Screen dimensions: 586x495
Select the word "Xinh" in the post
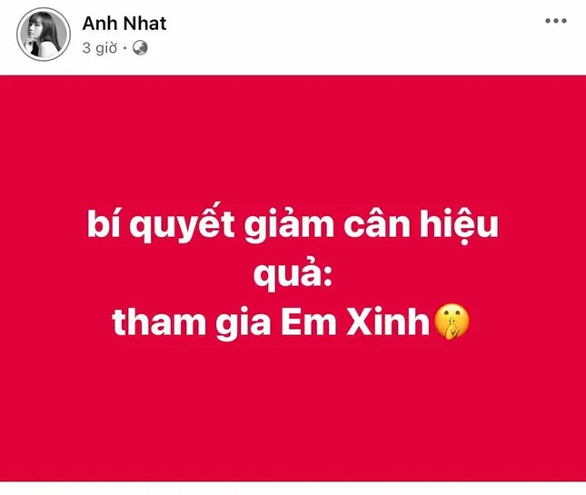click(x=388, y=321)
